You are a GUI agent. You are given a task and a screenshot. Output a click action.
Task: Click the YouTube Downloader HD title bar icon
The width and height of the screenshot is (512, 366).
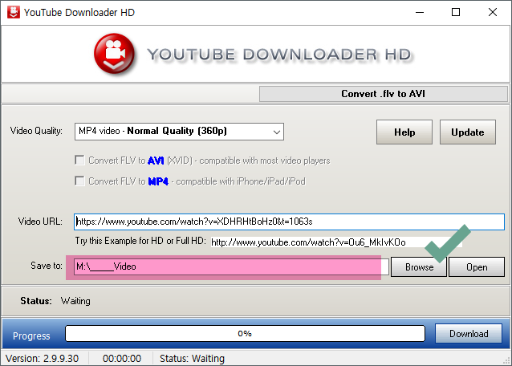(x=14, y=12)
